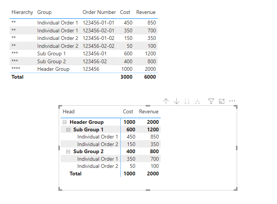Click Sub Group 2 label in matrix
This screenshot has width=277, height=204.
pyautogui.click(x=88, y=152)
